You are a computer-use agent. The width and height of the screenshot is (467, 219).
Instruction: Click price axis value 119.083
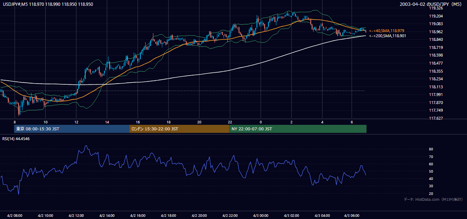[x=436, y=24]
